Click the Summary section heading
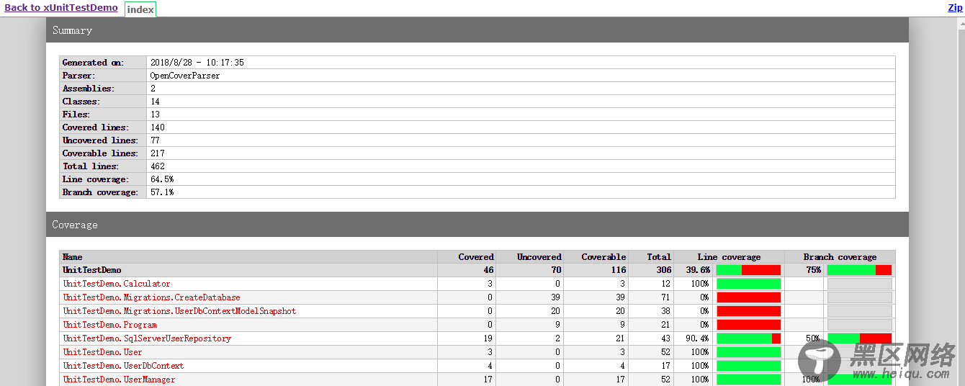 72,30
